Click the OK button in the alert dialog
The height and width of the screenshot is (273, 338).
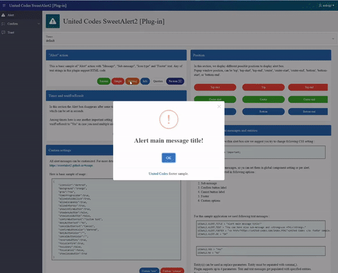pyautogui.click(x=168, y=158)
